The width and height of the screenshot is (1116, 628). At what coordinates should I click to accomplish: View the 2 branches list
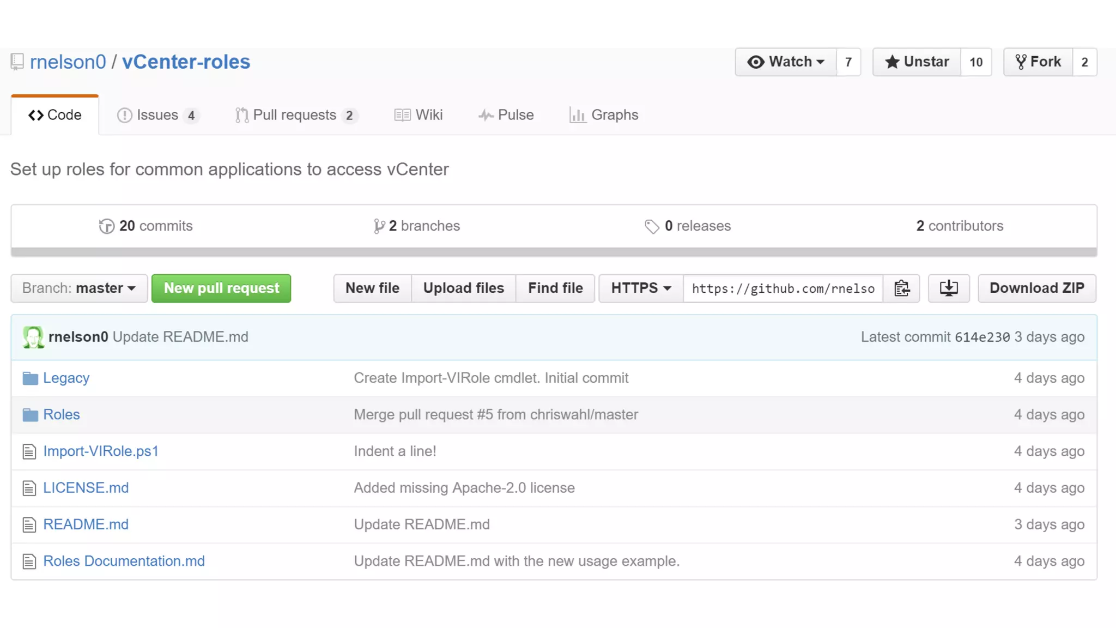417,226
